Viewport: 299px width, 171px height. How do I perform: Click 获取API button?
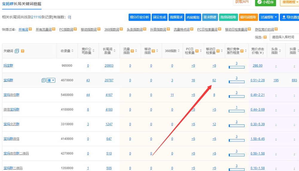[x=242, y=2]
